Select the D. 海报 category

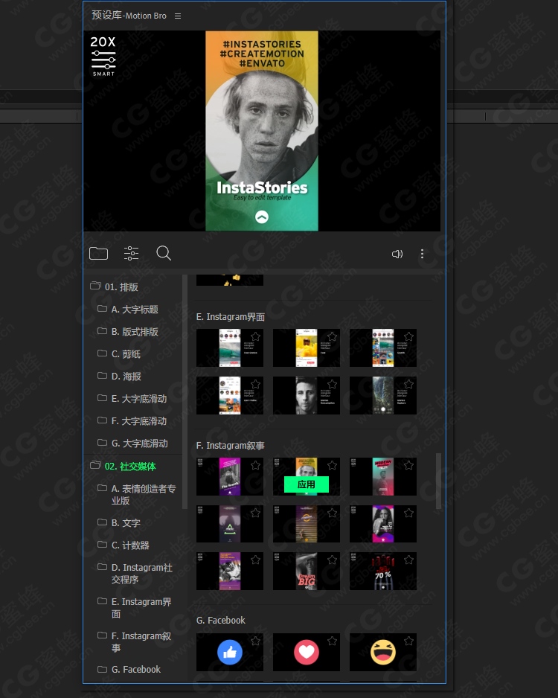coord(126,376)
